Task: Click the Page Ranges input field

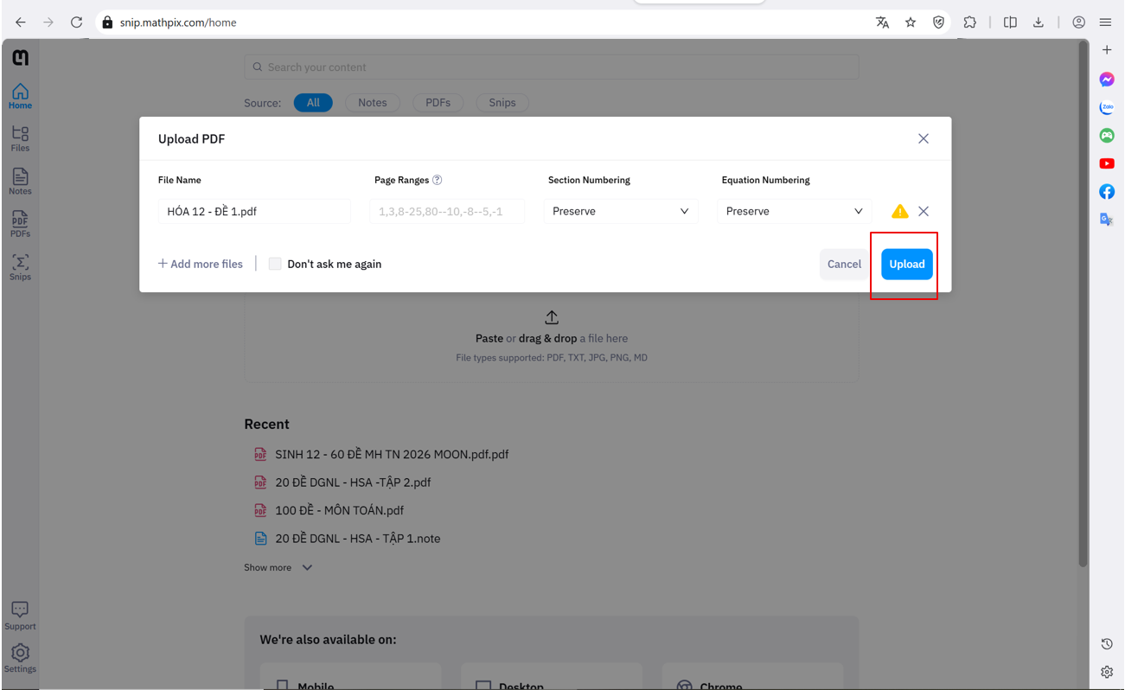Action: 447,211
